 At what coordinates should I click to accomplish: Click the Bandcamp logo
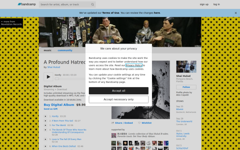point(27,4)
